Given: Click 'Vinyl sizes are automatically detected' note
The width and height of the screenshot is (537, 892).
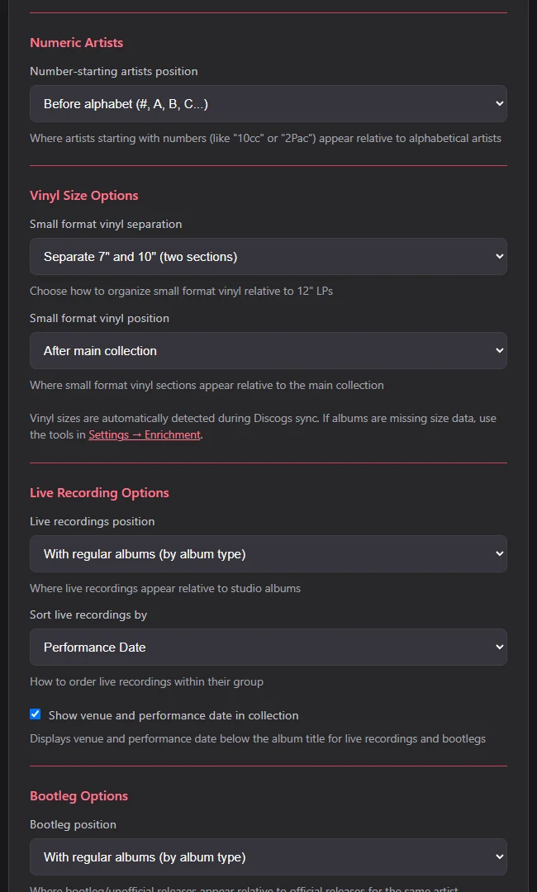Looking at the screenshot, I should 263,426.
